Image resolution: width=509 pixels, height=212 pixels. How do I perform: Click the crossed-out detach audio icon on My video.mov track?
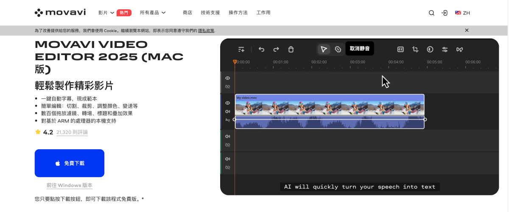(x=228, y=120)
